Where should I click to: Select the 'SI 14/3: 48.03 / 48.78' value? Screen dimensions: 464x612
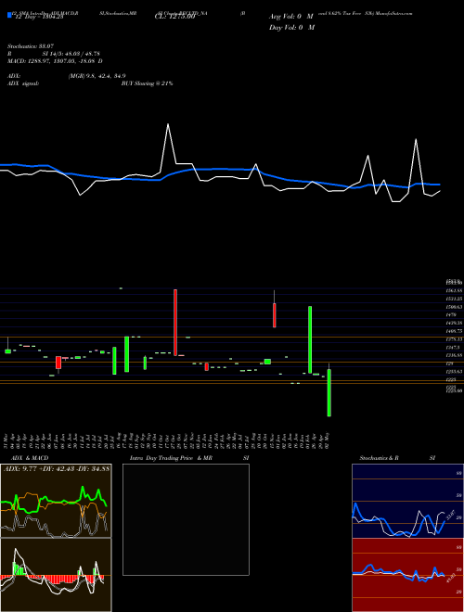click(71, 54)
